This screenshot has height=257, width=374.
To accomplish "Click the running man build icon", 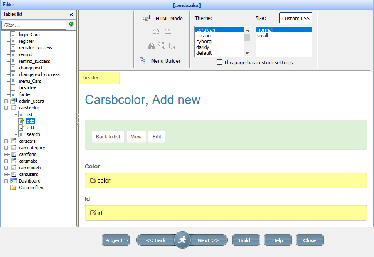I will click(182, 240).
